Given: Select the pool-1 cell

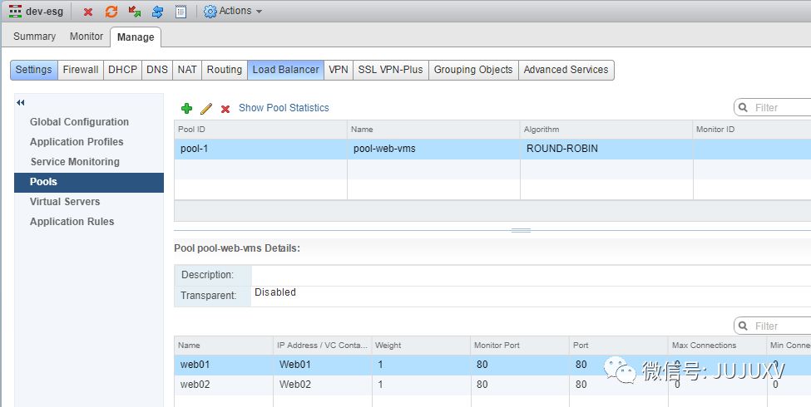Looking at the screenshot, I should 260,149.
